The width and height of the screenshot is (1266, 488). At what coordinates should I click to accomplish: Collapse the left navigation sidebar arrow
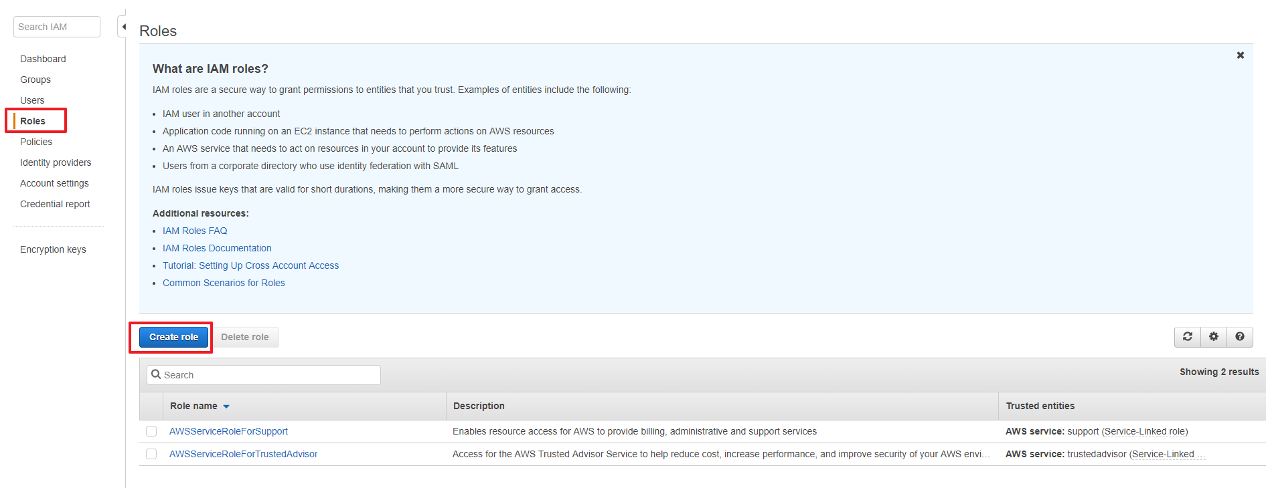[123, 27]
